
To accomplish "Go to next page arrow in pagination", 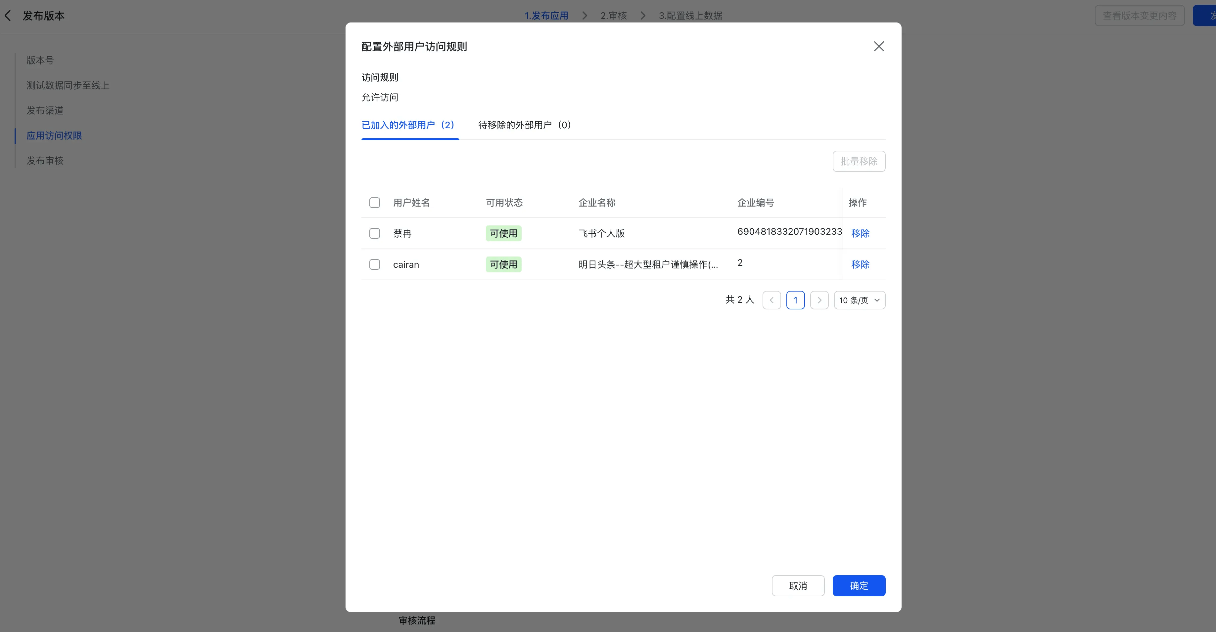I will (819, 300).
